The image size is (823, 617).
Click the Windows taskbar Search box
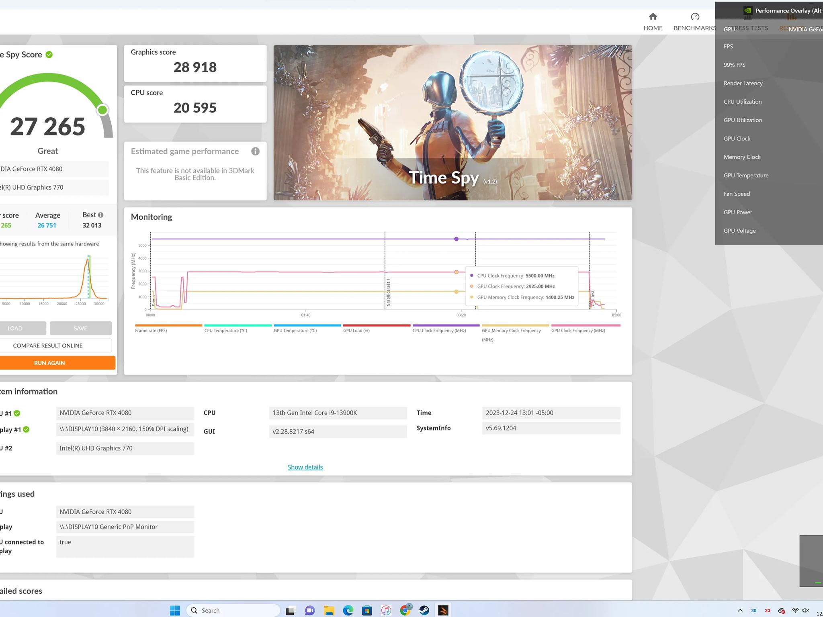pyautogui.click(x=233, y=611)
